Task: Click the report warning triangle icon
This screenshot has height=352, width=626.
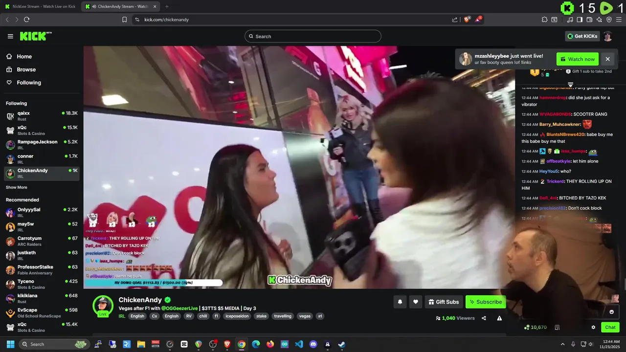Action: 499,318
